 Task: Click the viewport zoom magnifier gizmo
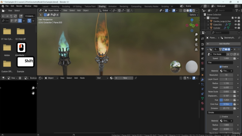(x=196, y=34)
